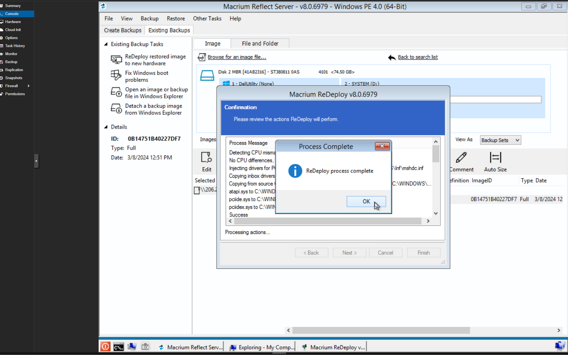This screenshot has height=355, width=568.
Task: Open the View As Backup Sets dropdown
Action: coord(500,140)
